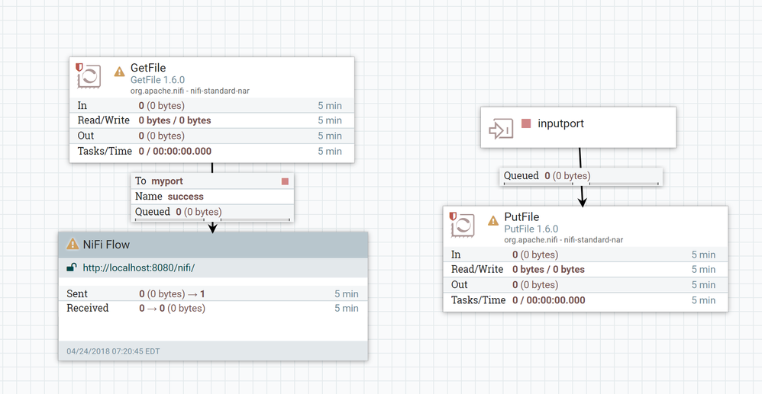Image resolution: width=762 pixels, height=394 pixels.
Task: Click the inputport arrow icon
Action: coord(501,129)
